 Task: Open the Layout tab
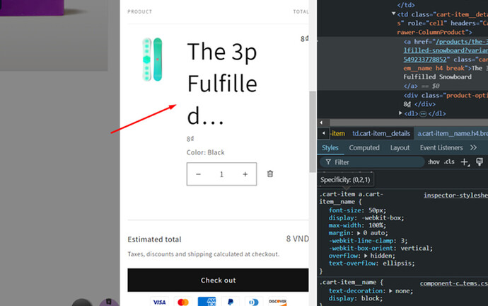[x=400, y=148]
